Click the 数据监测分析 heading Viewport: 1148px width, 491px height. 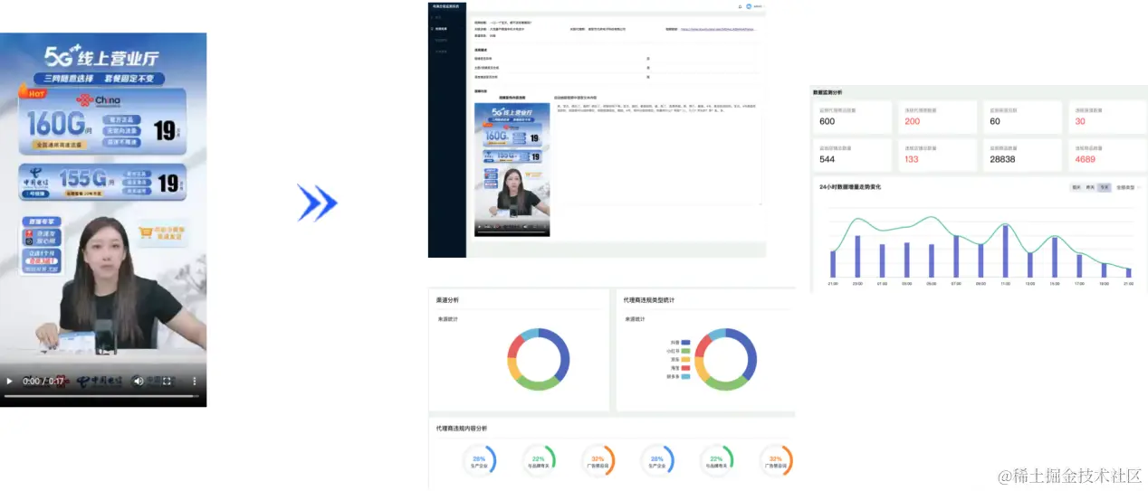(828, 91)
